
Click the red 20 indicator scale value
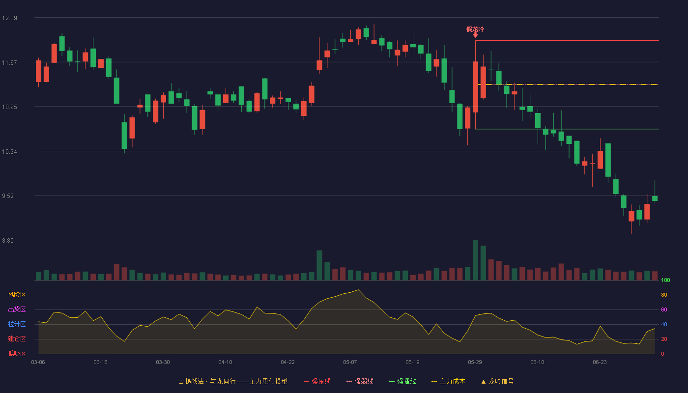pyautogui.click(x=664, y=339)
